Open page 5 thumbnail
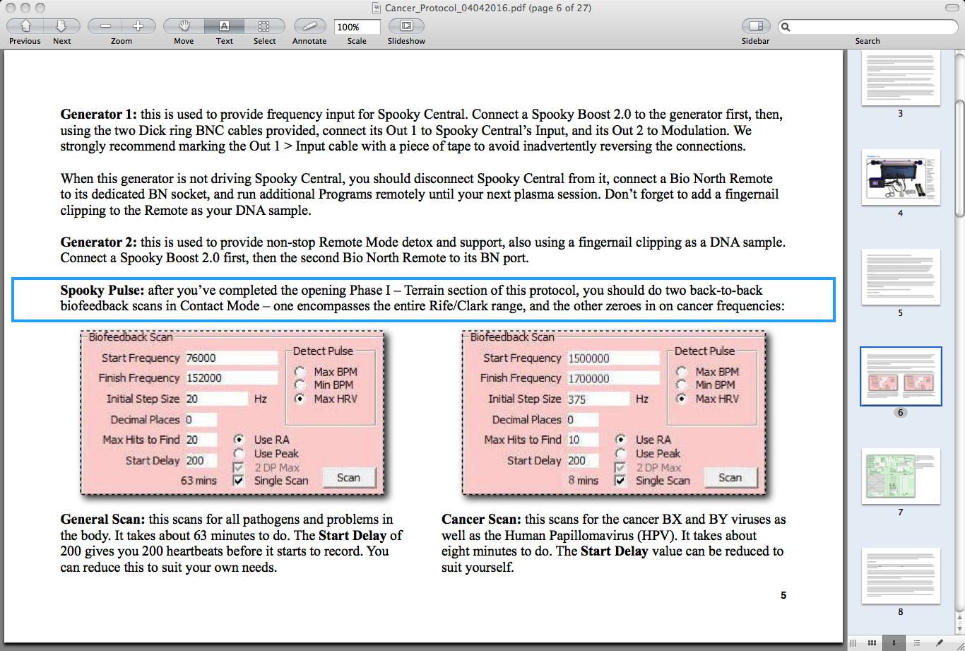 point(900,277)
